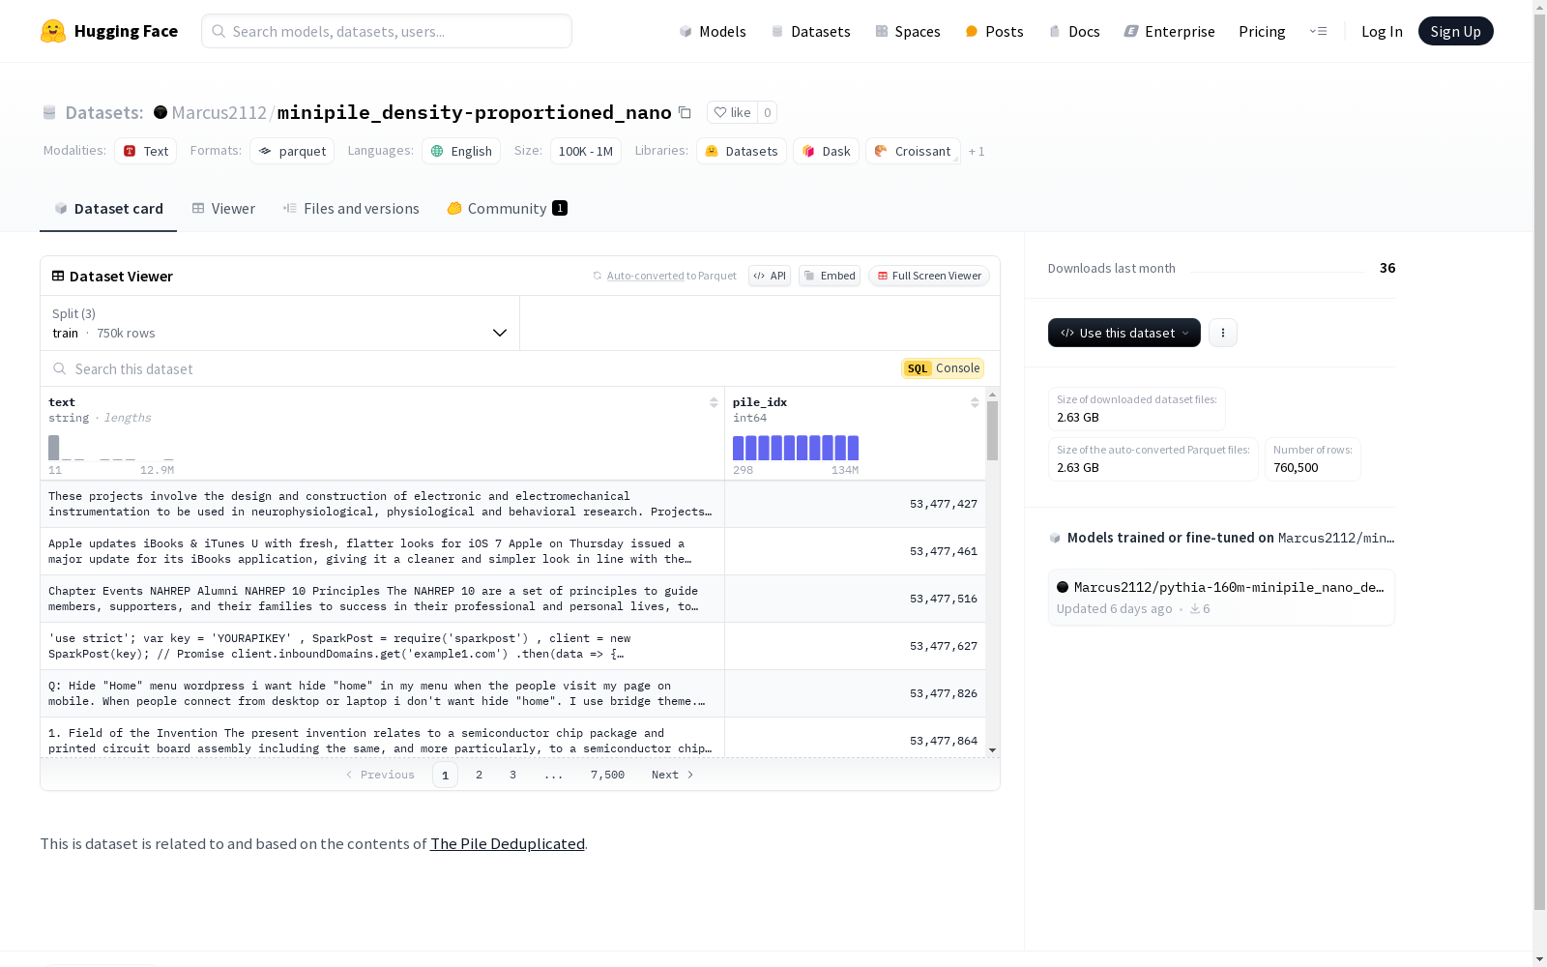The width and height of the screenshot is (1547, 967).
Task: Open the Pricing page
Action: pyautogui.click(x=1262, y=31)
